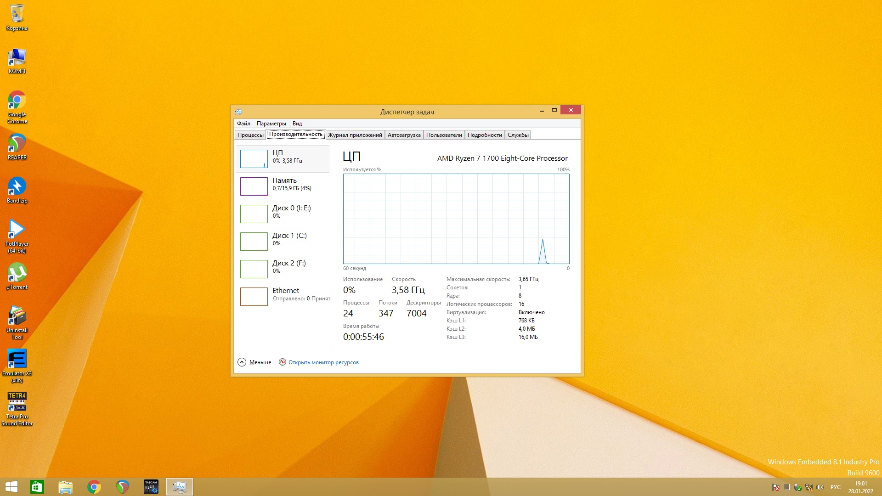This screenshot has height=496, width=882.
Task: Switch to the Процессы tab
Action: (250, 135)
